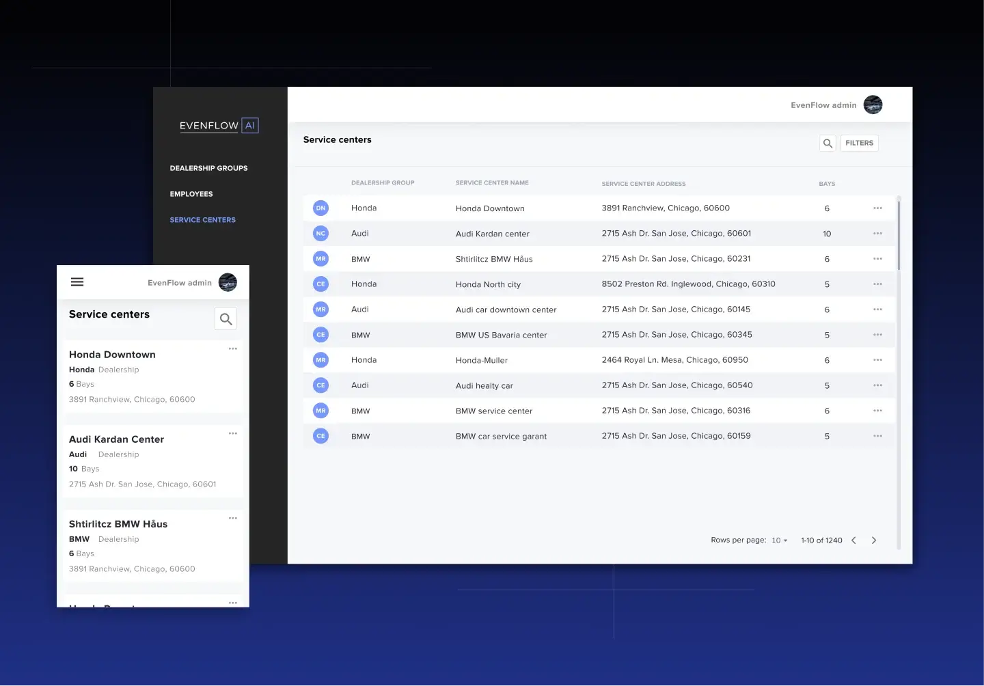Open more options for BMW service center row
This screenshot has width=984, height=686.
click(x=877, y=411)
